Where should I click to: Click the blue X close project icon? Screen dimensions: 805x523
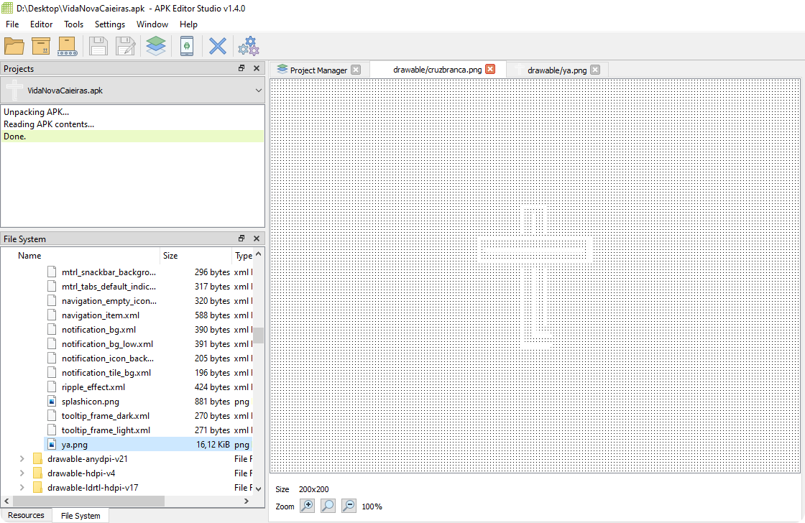[217, 46]
